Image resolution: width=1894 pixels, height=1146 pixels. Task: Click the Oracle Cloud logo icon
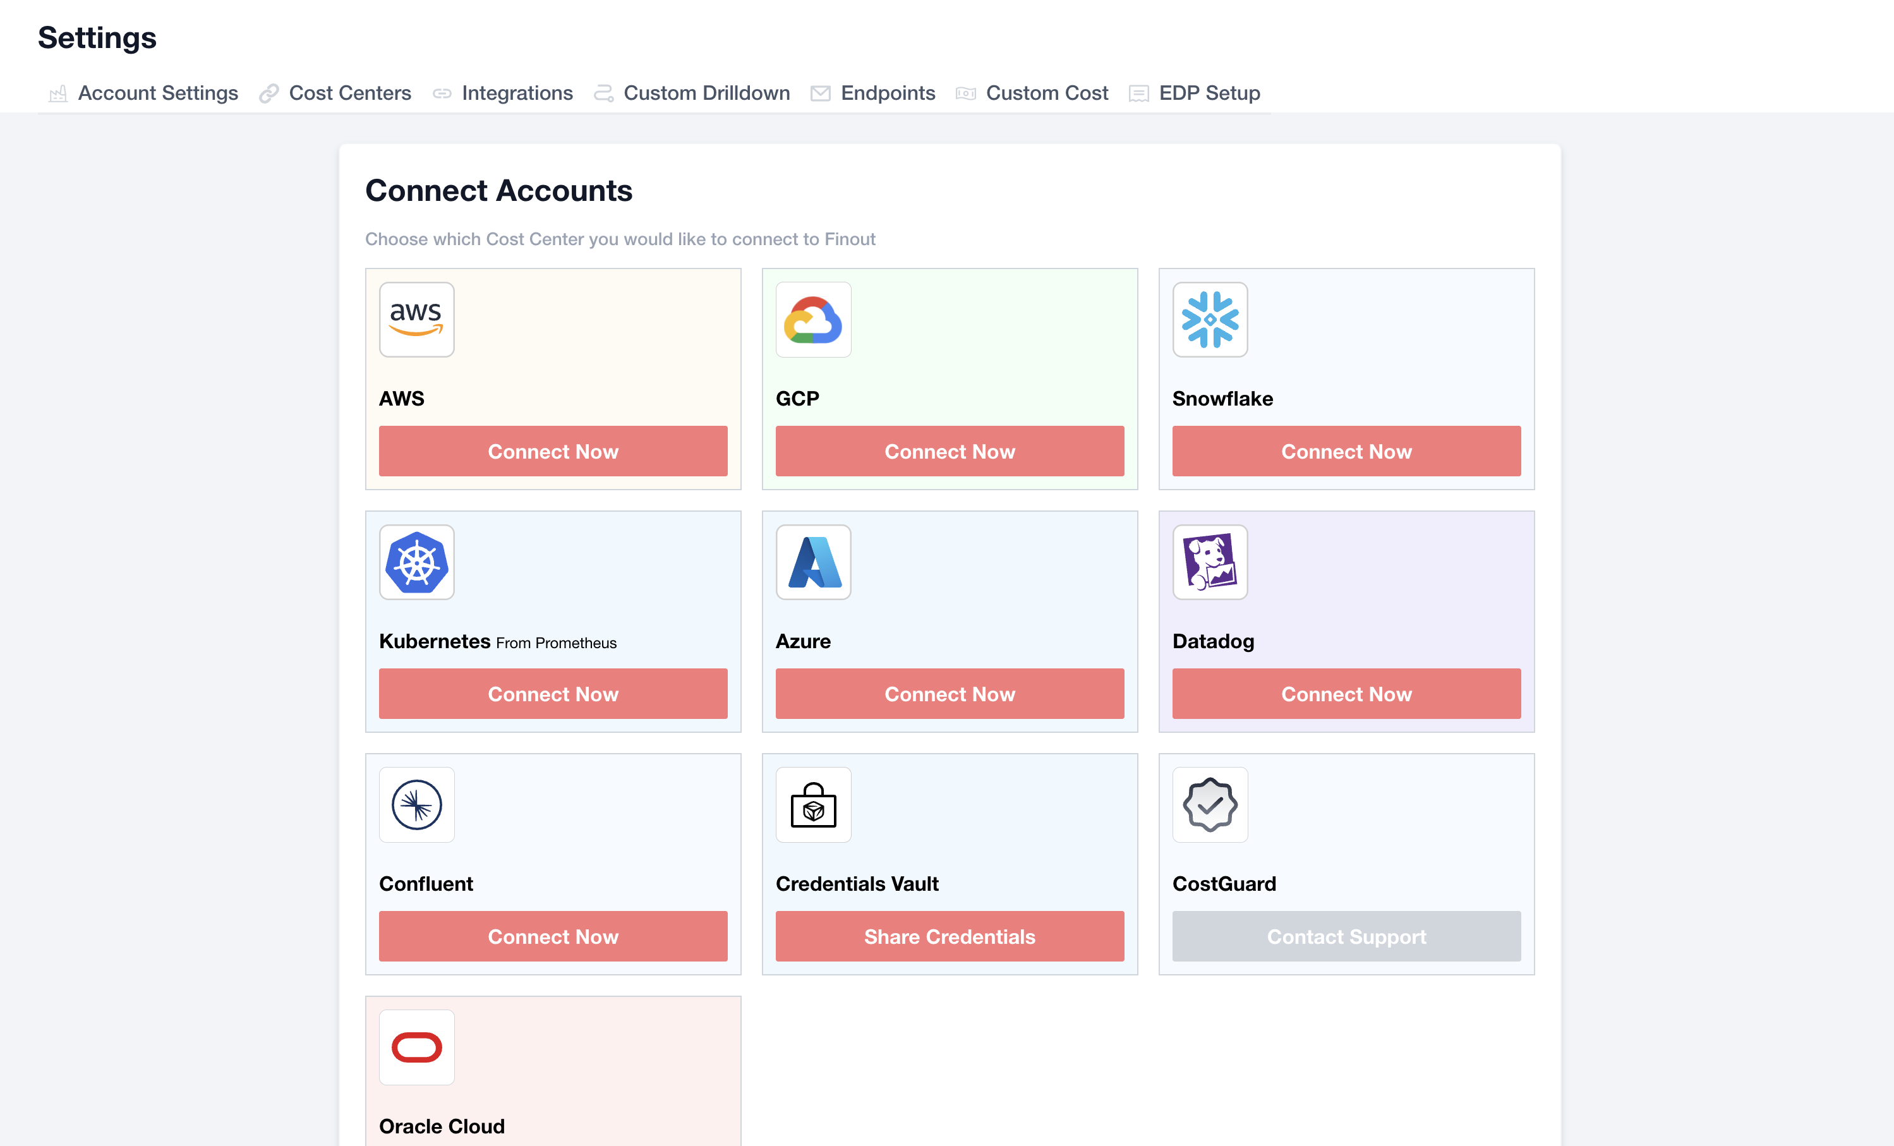tap(416, 1047)
